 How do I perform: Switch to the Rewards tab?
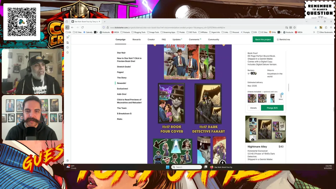[x=136, y=39]
